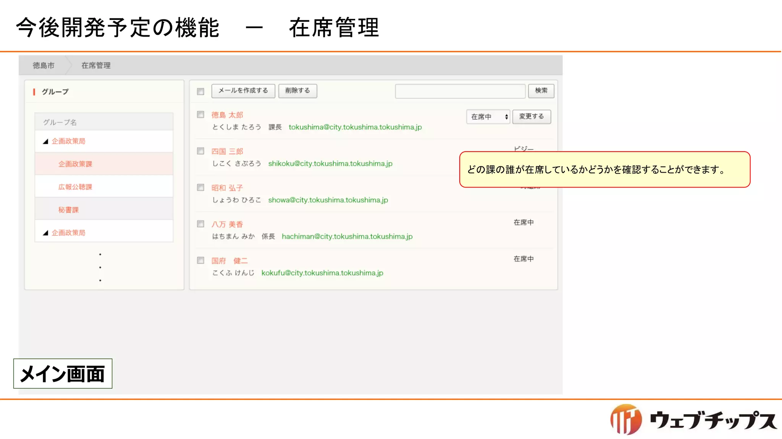Click 在席中 status of 国府 健二
This screenshot has height=439, width=782.
coord(523,259)
